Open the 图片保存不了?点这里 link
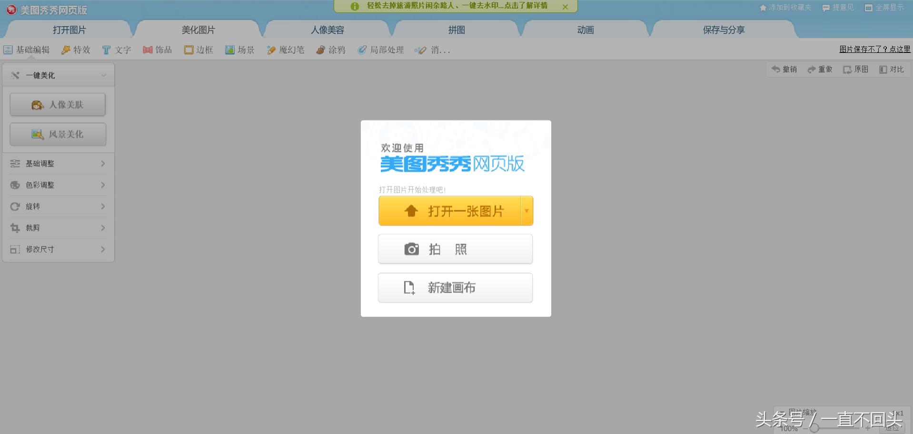Image resolution: width=913 pixels, height=434 pixels. click(875, 49)
